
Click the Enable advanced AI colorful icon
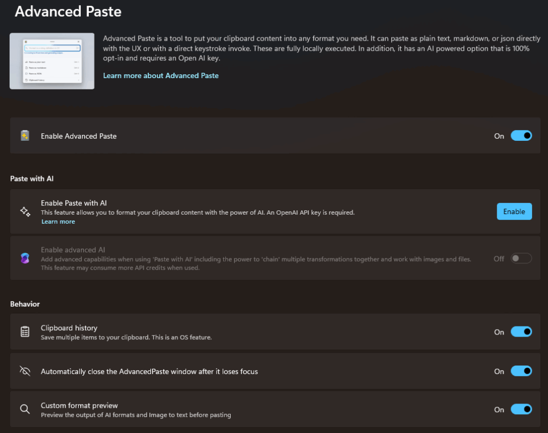(25, 259)
